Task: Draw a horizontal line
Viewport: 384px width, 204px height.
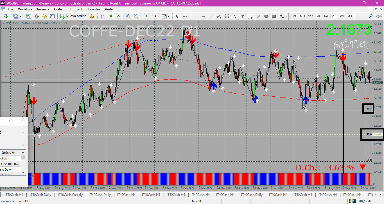Action: coord(203,16)
